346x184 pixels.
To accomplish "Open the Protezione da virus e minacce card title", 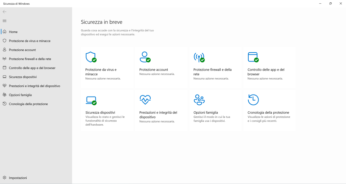I will coord(101,72).
